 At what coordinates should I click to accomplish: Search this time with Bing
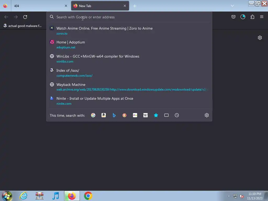tap(114, 115)
